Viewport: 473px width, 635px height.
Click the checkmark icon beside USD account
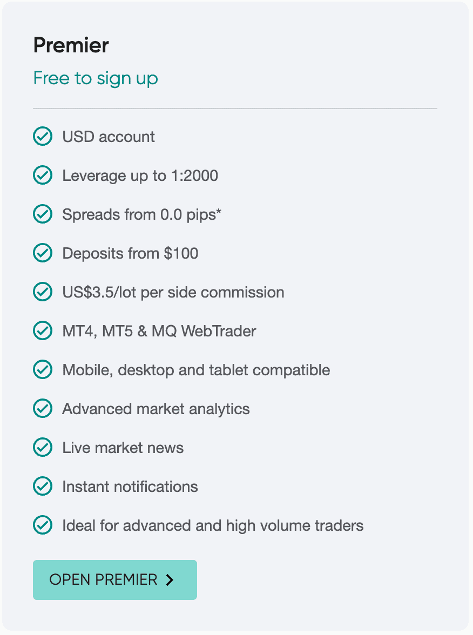pyautogui.click(x=43, y=136)
